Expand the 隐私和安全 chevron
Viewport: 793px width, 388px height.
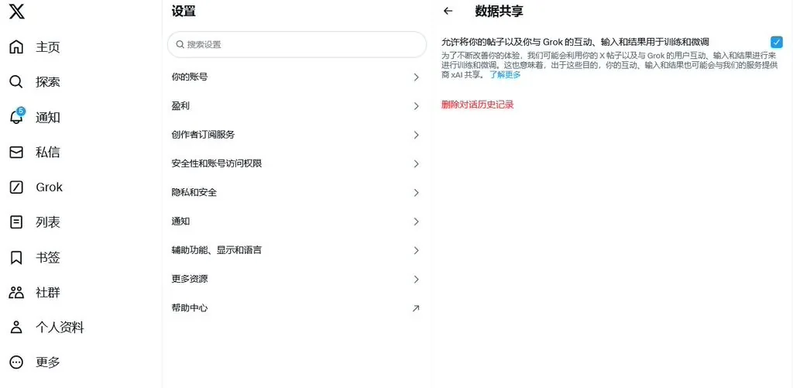pyautogui.click(x=416, y=193)
